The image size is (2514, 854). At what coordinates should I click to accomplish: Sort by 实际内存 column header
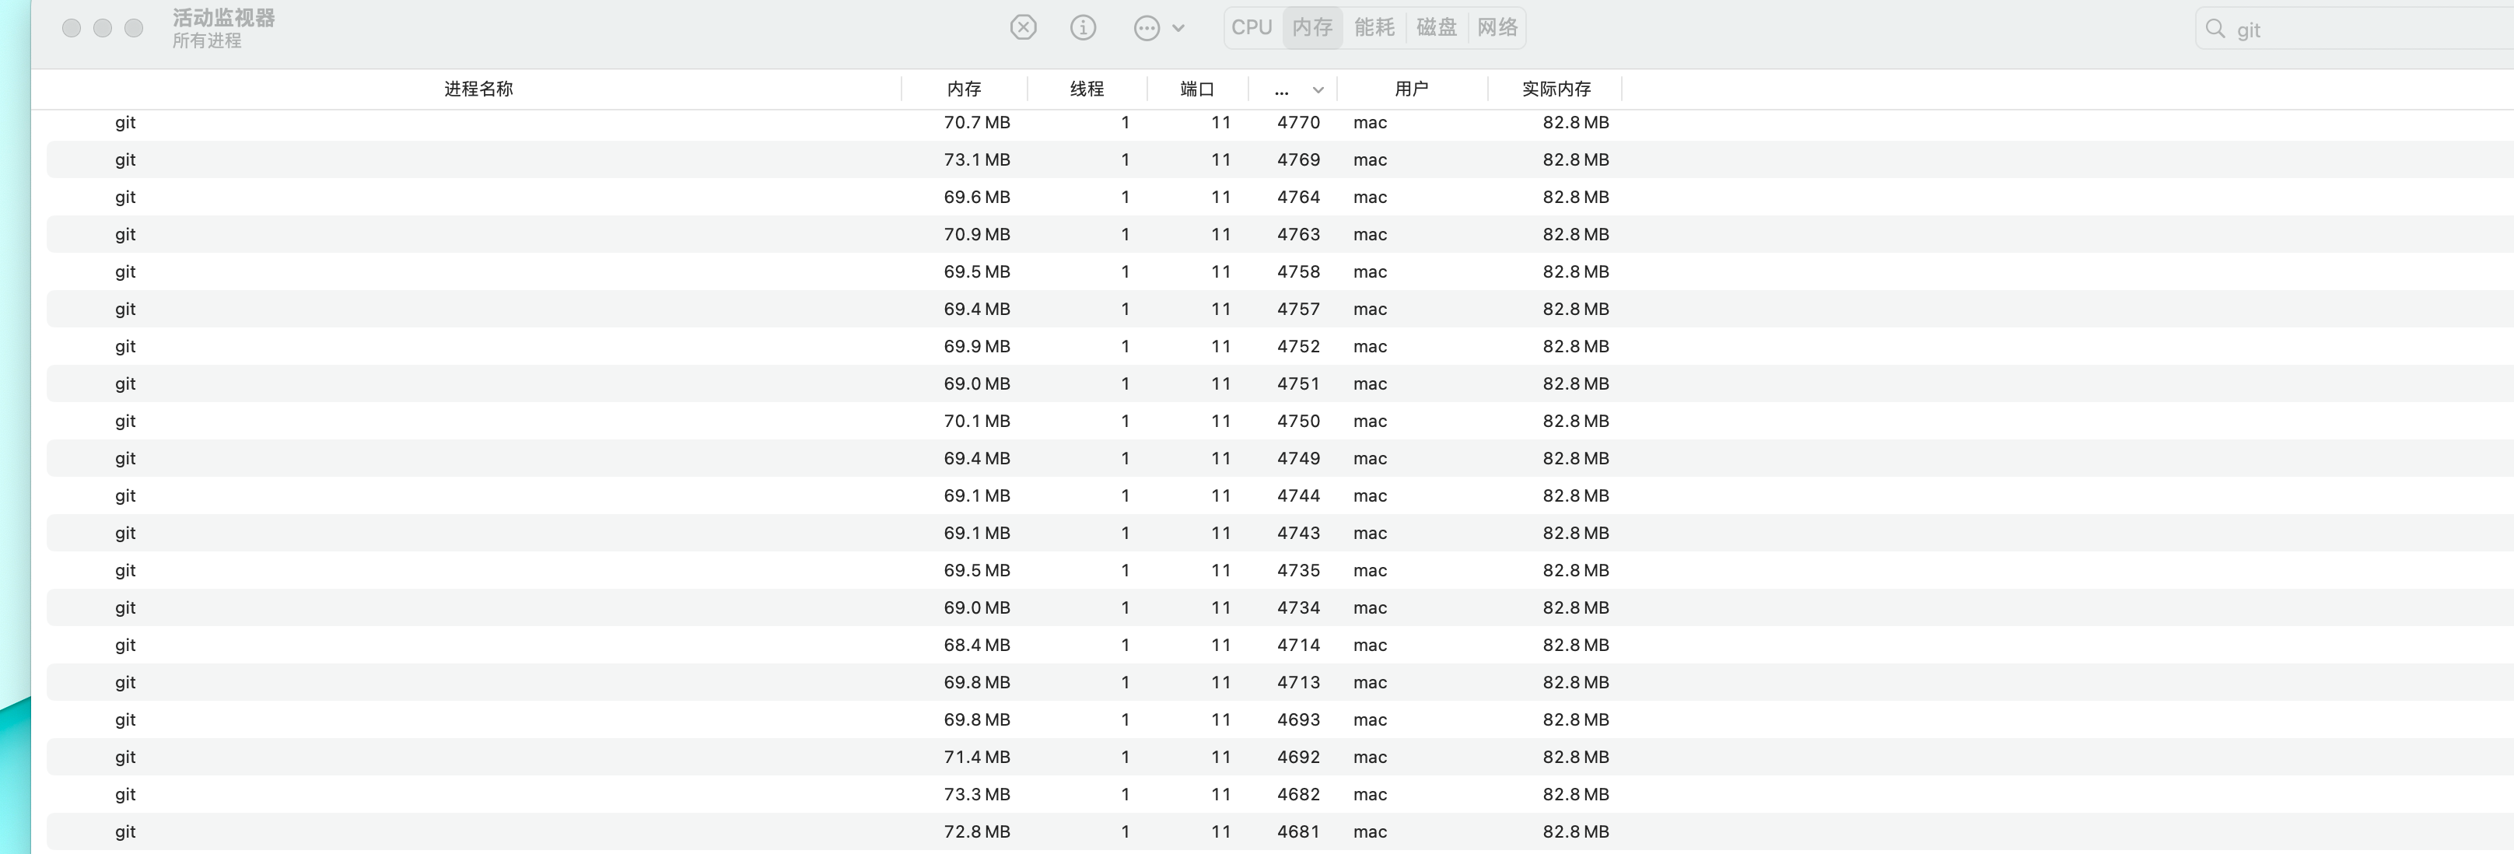coord(1556,89)
